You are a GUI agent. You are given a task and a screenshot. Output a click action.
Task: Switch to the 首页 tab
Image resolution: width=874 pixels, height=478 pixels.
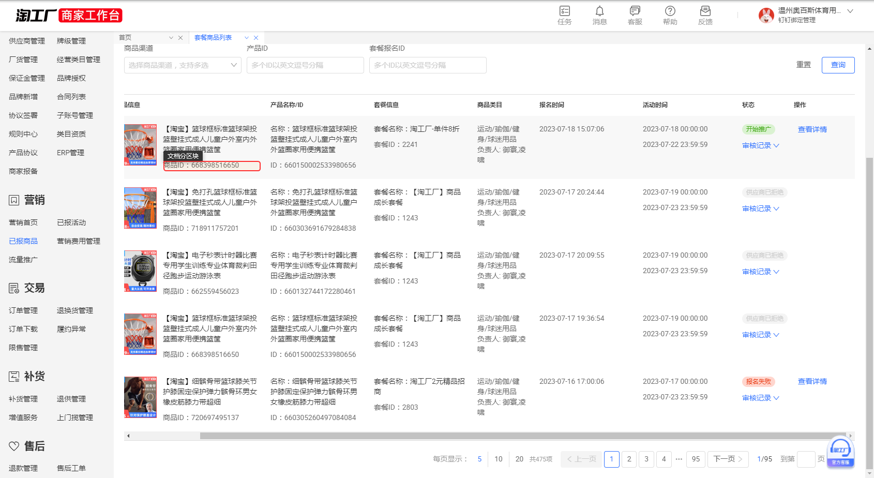(x=125, y=38)
